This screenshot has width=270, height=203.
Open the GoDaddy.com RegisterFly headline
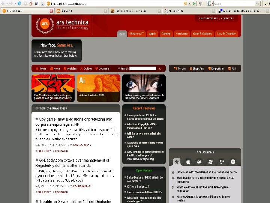click(72, 163)
